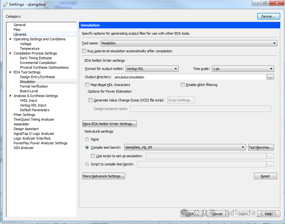Open Physical Synthesis Optimizations settings
This screenshot has height=224, width=285.
click(44, 67)
